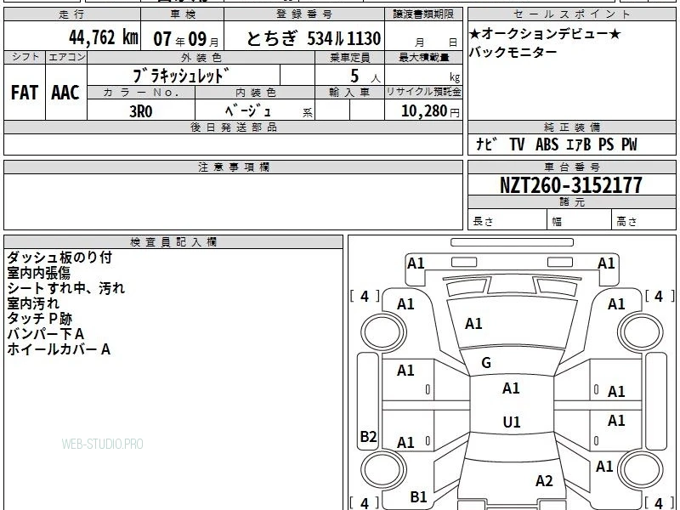Select the note 室内汚れ

33,303
